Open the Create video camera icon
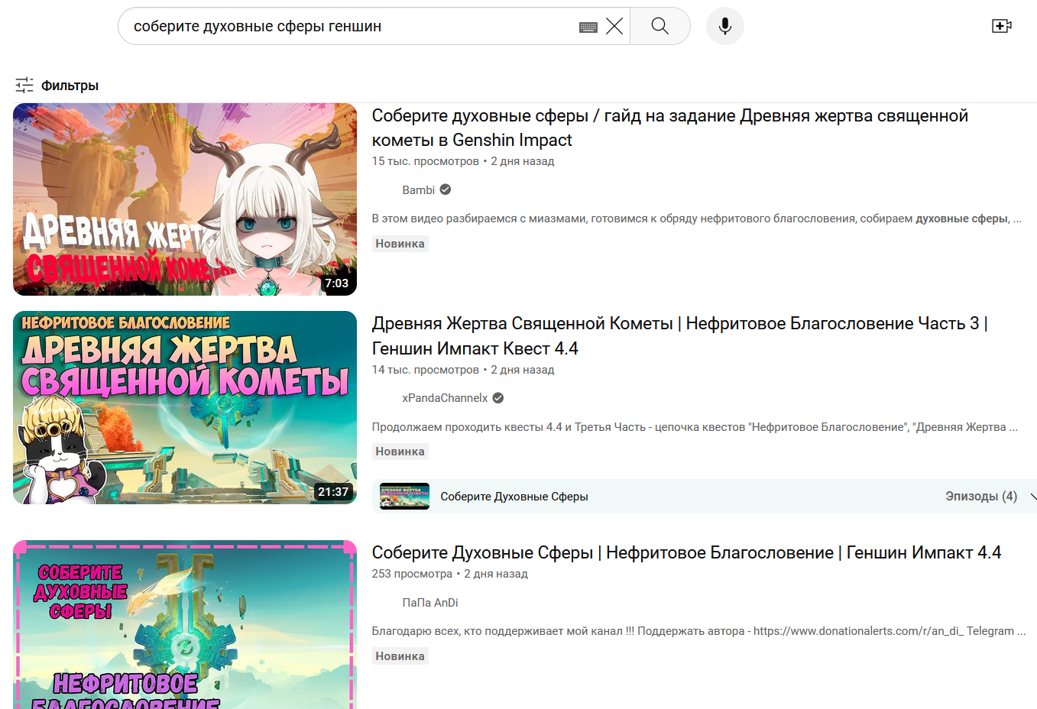Screen dimensions: 1037x709 (1001, 26)
